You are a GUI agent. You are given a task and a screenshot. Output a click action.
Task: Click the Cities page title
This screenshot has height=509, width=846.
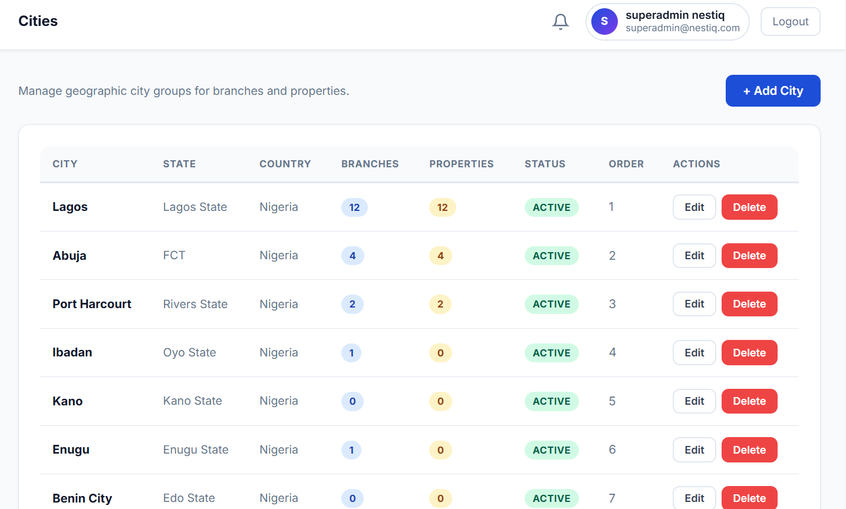coord(38,21)
